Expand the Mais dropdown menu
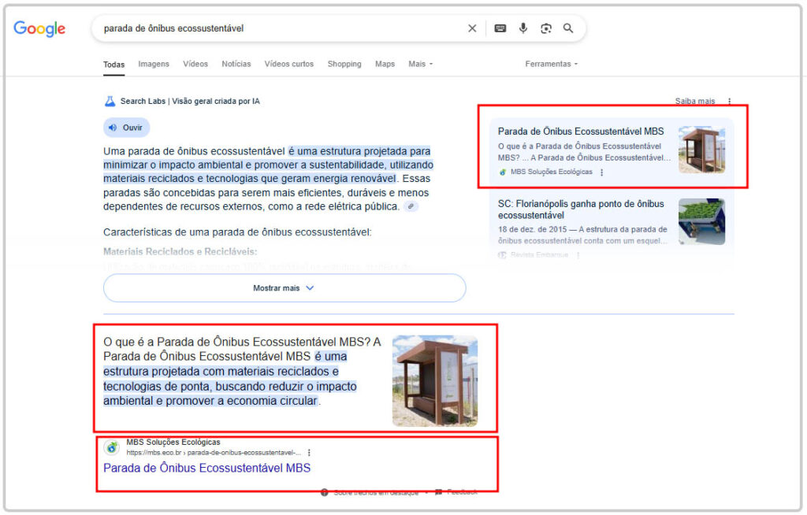This screenshot has height=515, width=807. [x=421, y=64]
